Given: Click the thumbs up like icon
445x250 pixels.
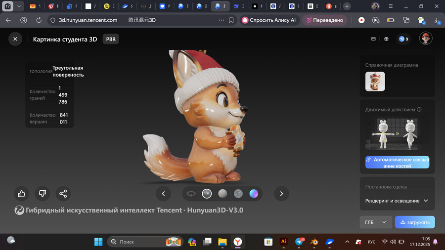Looking at the screenshot, I should tap(21, 194).
